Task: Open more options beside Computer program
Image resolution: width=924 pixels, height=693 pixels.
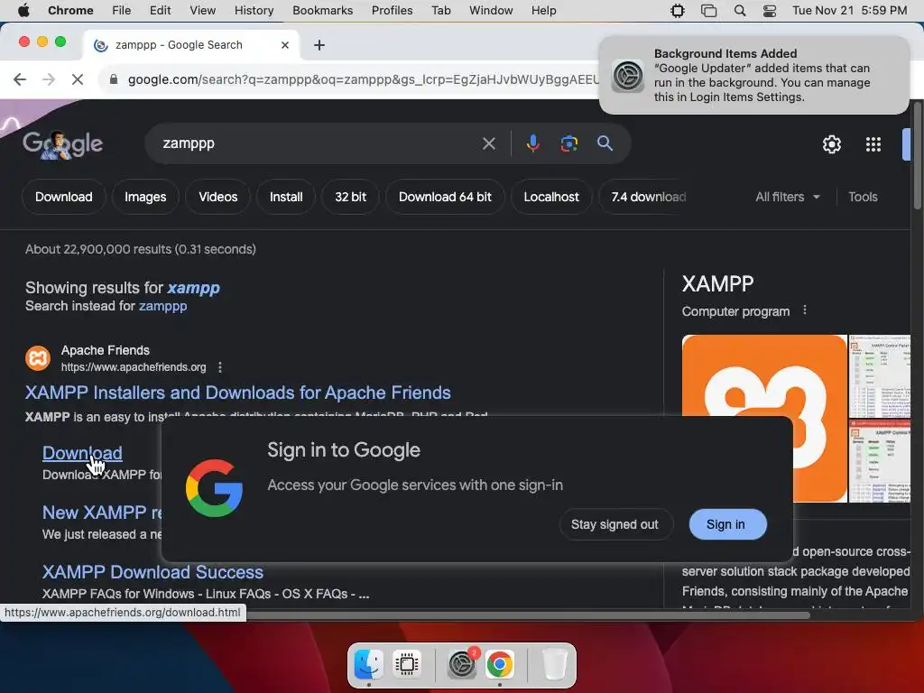Action: (804, 310)
